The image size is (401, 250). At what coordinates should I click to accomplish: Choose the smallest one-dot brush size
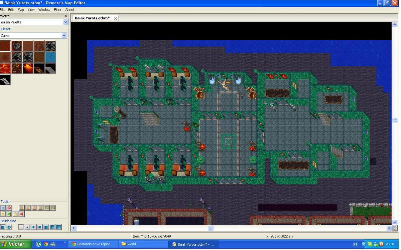pyautogui.click(x=21, y=227)
